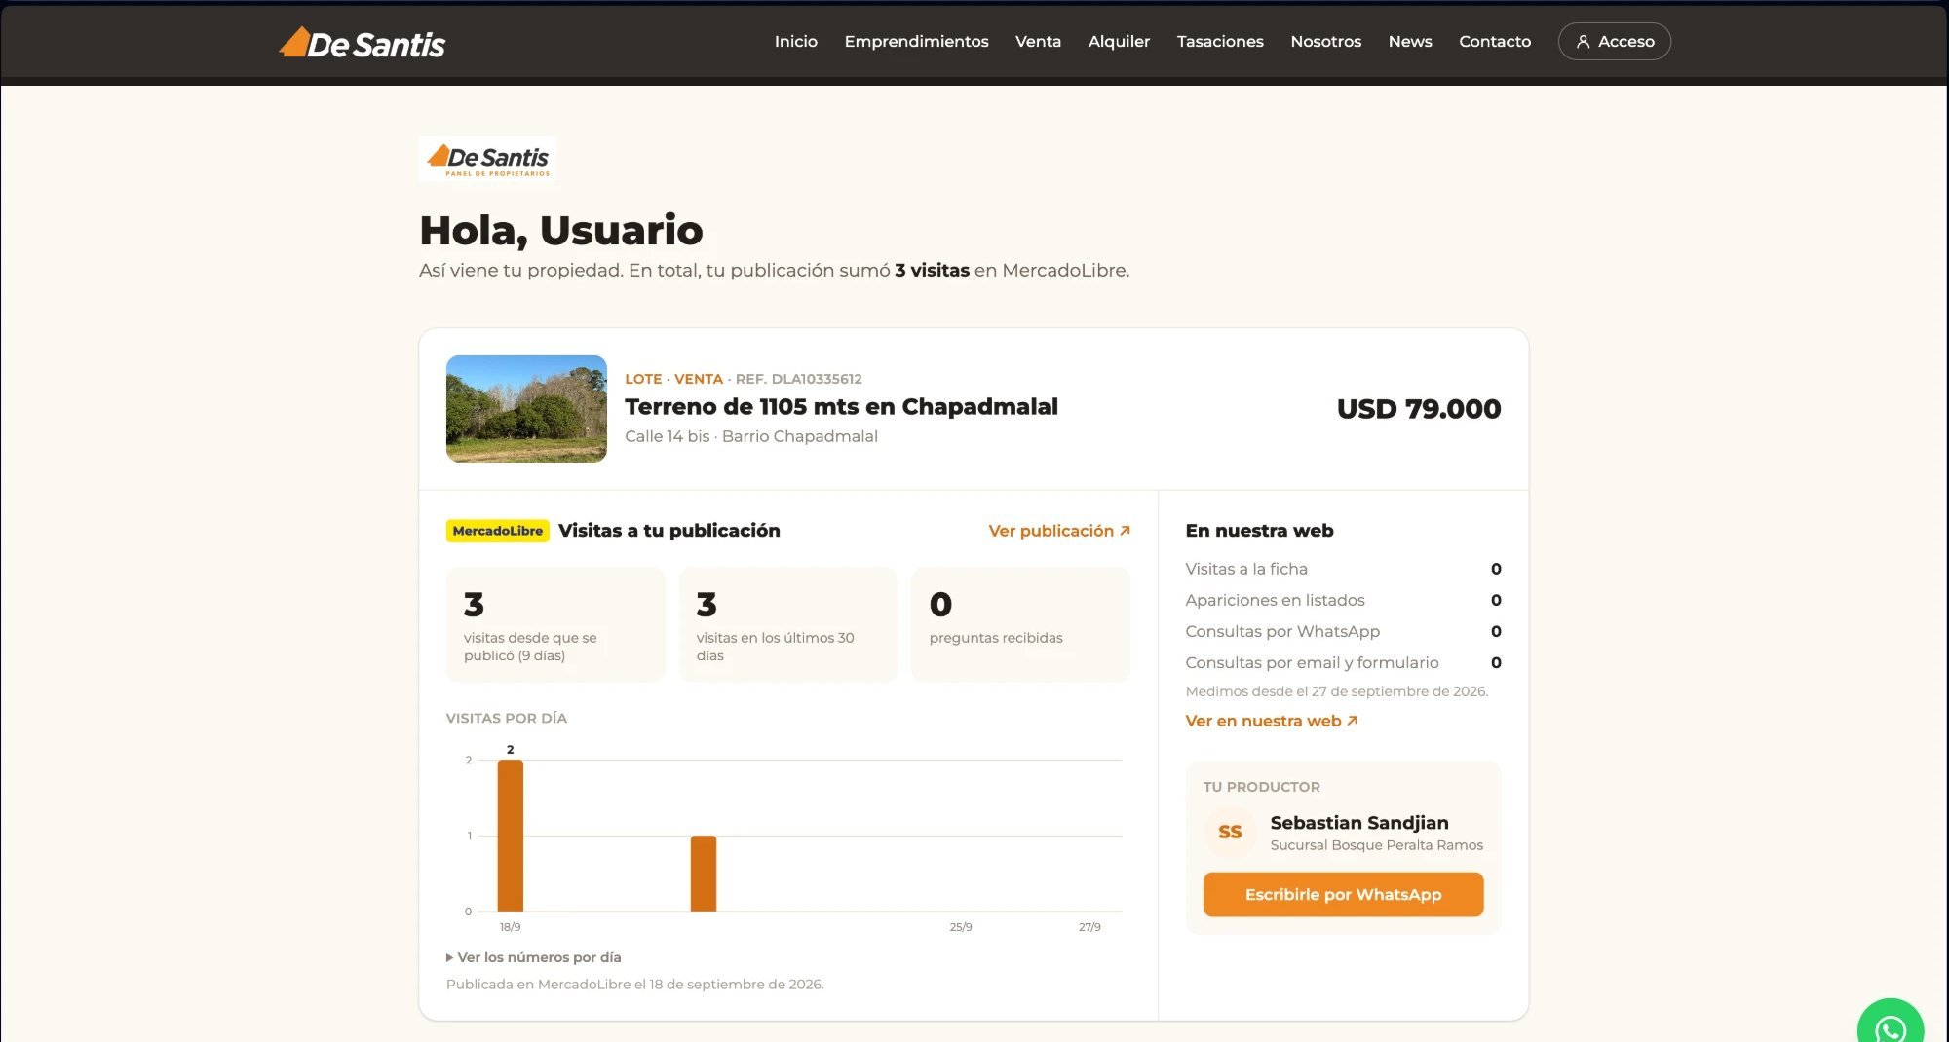Screen dimensions: 1949x1042
Task: Click Consultas por email y formulario row
Action: (x=1343, y=662)
